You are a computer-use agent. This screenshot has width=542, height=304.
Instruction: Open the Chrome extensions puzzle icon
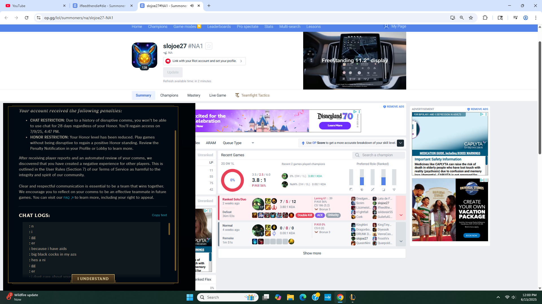pos(485,18)
